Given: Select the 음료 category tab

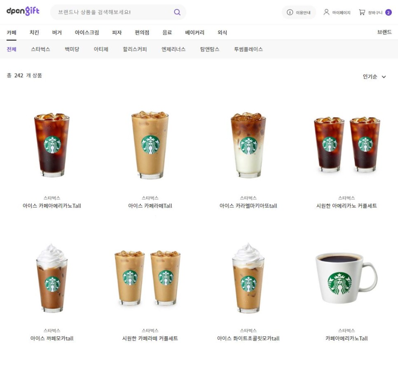Looking at the screenshot, I should click(x=167, y=32).
